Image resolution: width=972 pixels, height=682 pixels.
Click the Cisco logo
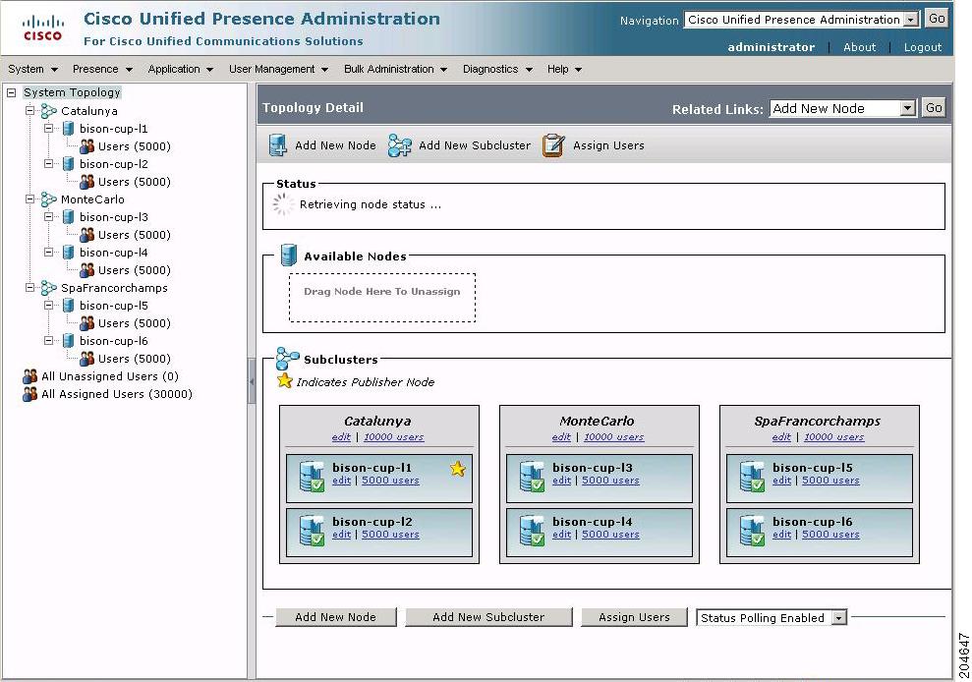click(43, 28)
